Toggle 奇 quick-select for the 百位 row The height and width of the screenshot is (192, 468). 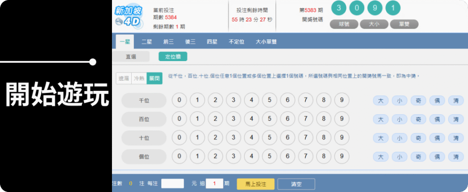coord(418,119)
